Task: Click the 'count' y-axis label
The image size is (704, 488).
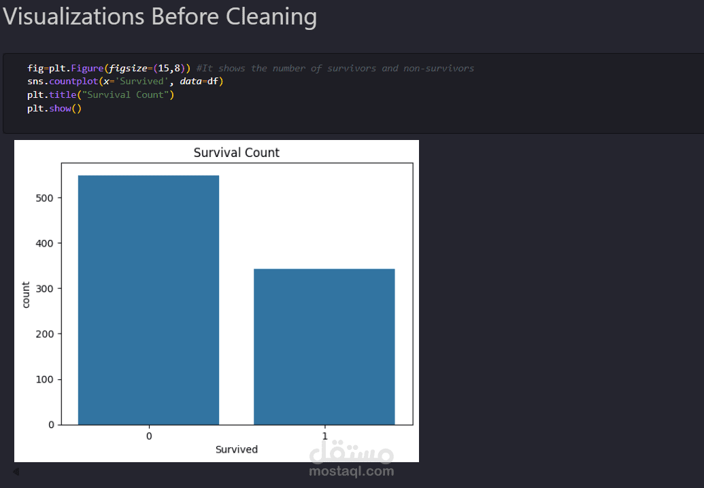Action: (x=27, y=294)
